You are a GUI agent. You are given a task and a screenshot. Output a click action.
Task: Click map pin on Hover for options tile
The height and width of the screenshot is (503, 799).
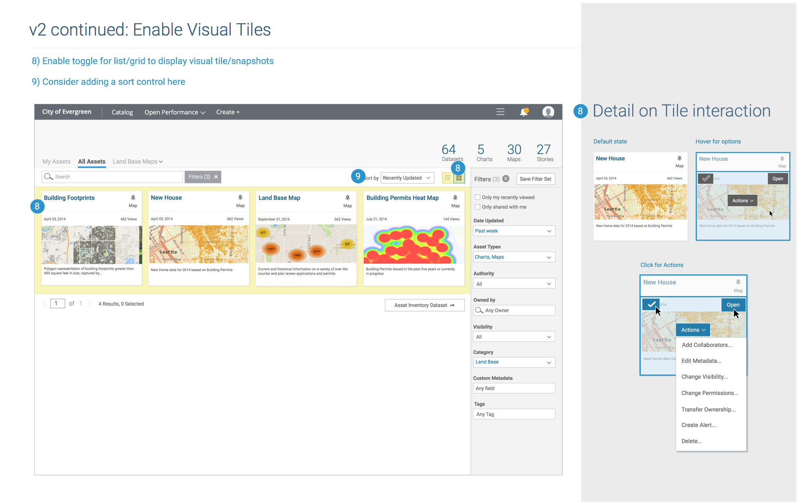[x=782, y=159]
